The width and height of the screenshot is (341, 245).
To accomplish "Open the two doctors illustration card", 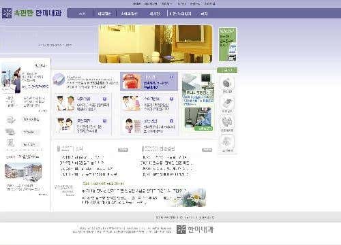I will 65,103.
